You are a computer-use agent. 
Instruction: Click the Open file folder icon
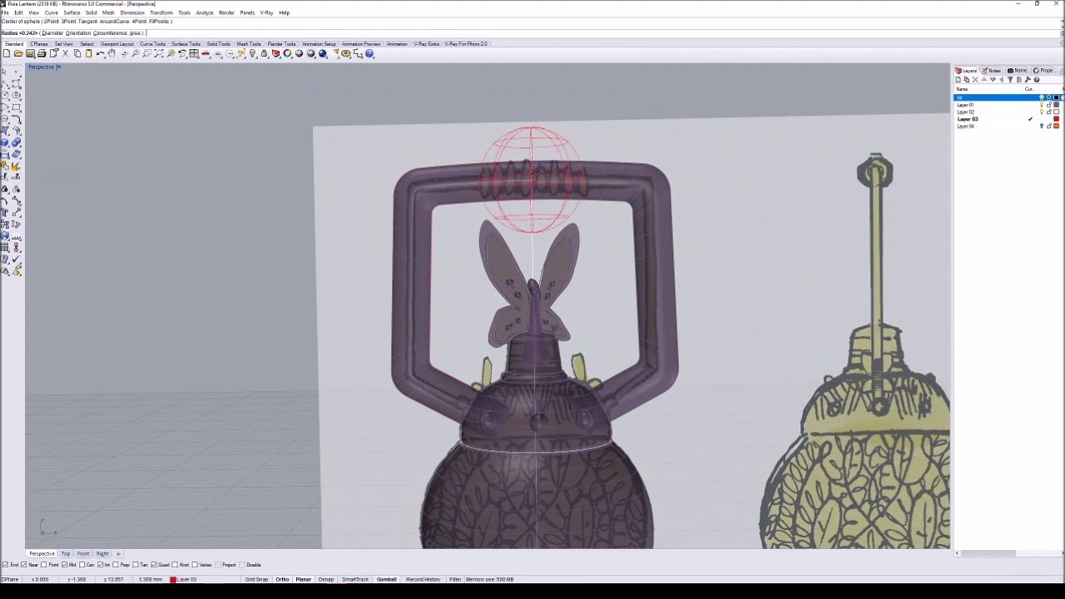click(18, 53)
